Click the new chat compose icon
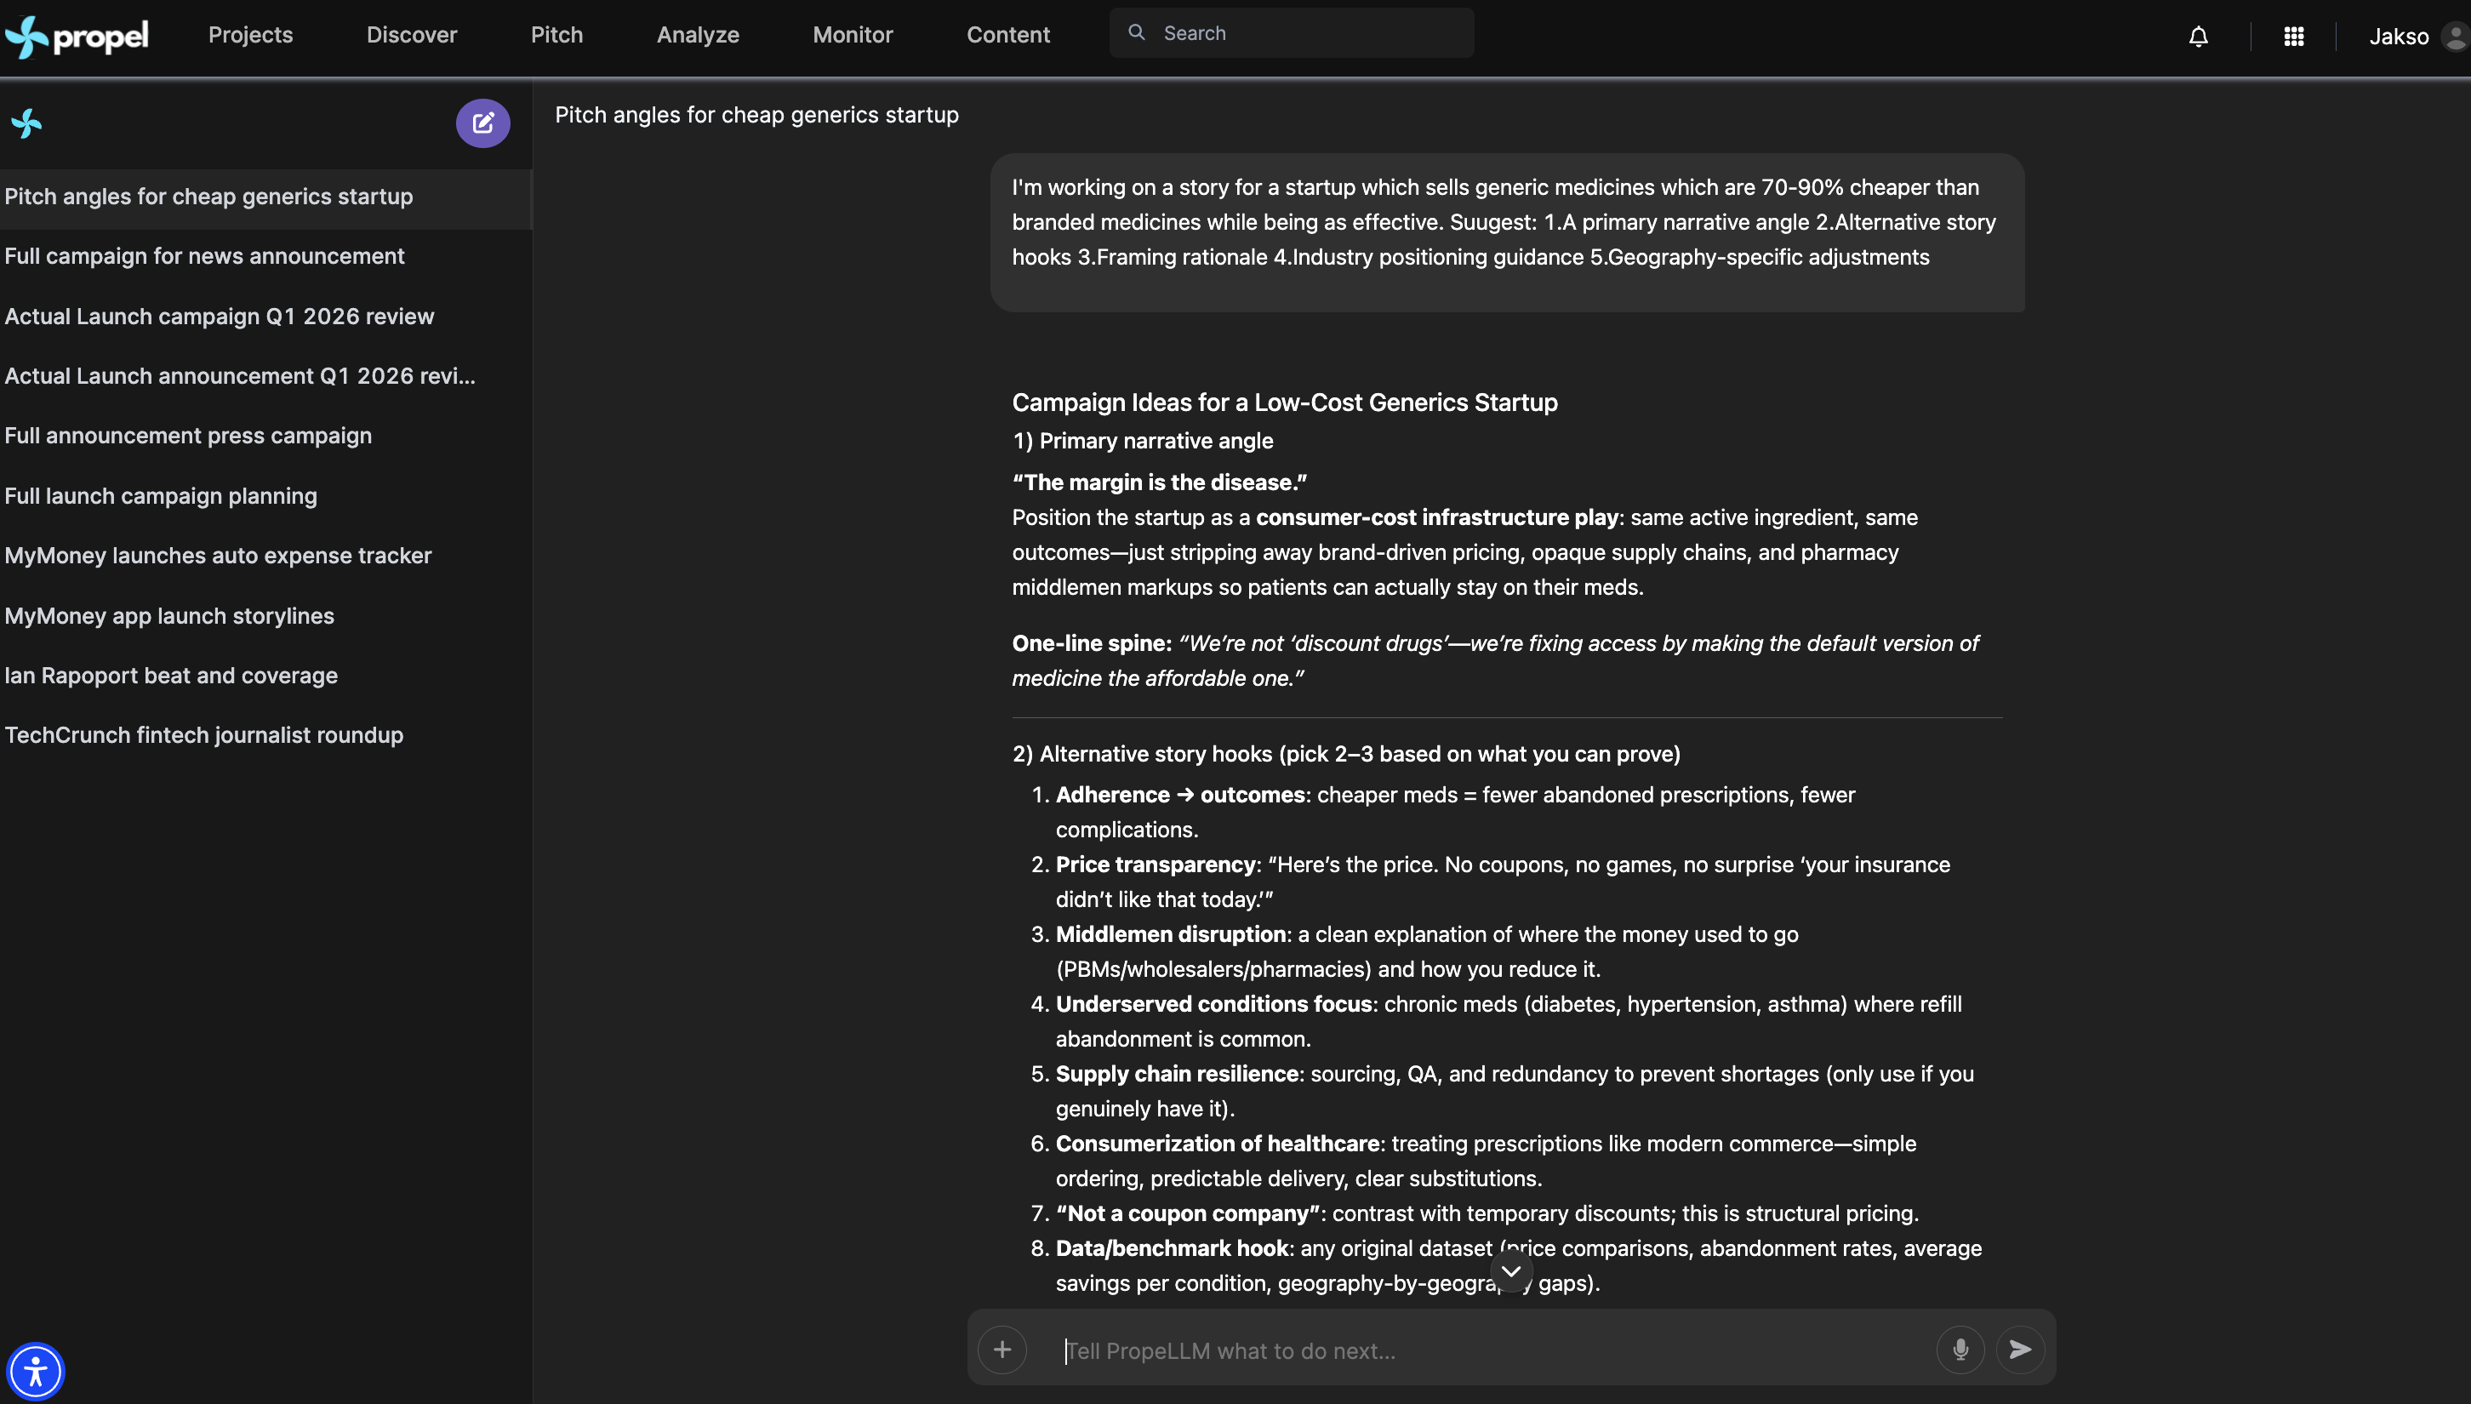 click(483, 123)
